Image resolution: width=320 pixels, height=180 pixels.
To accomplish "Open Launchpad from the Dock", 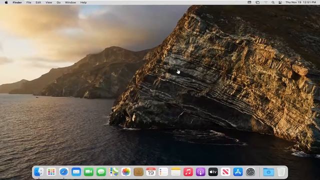I will tap(51, 172).
